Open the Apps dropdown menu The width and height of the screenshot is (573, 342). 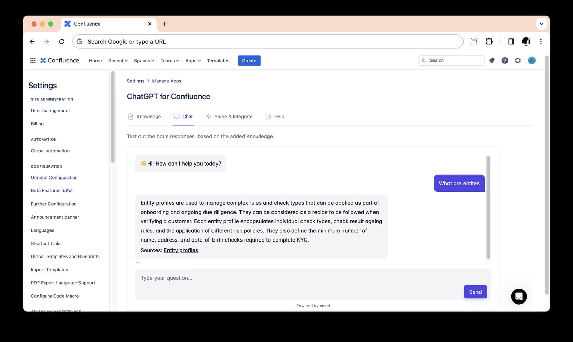[x=193, y=61]
